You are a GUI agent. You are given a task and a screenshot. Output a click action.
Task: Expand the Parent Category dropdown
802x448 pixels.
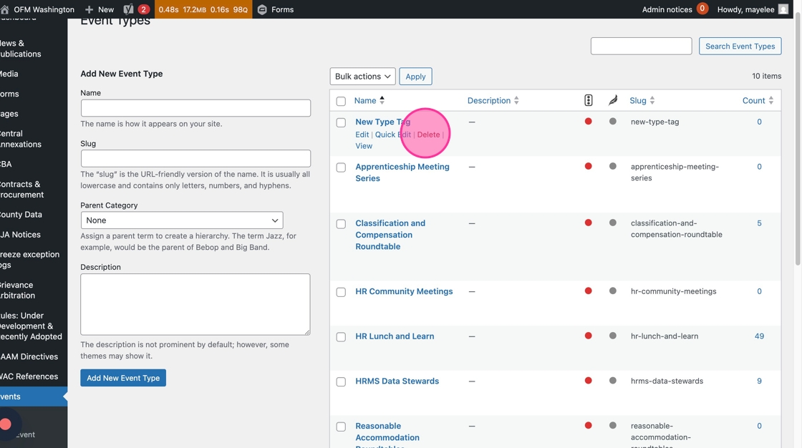point(182,220)
